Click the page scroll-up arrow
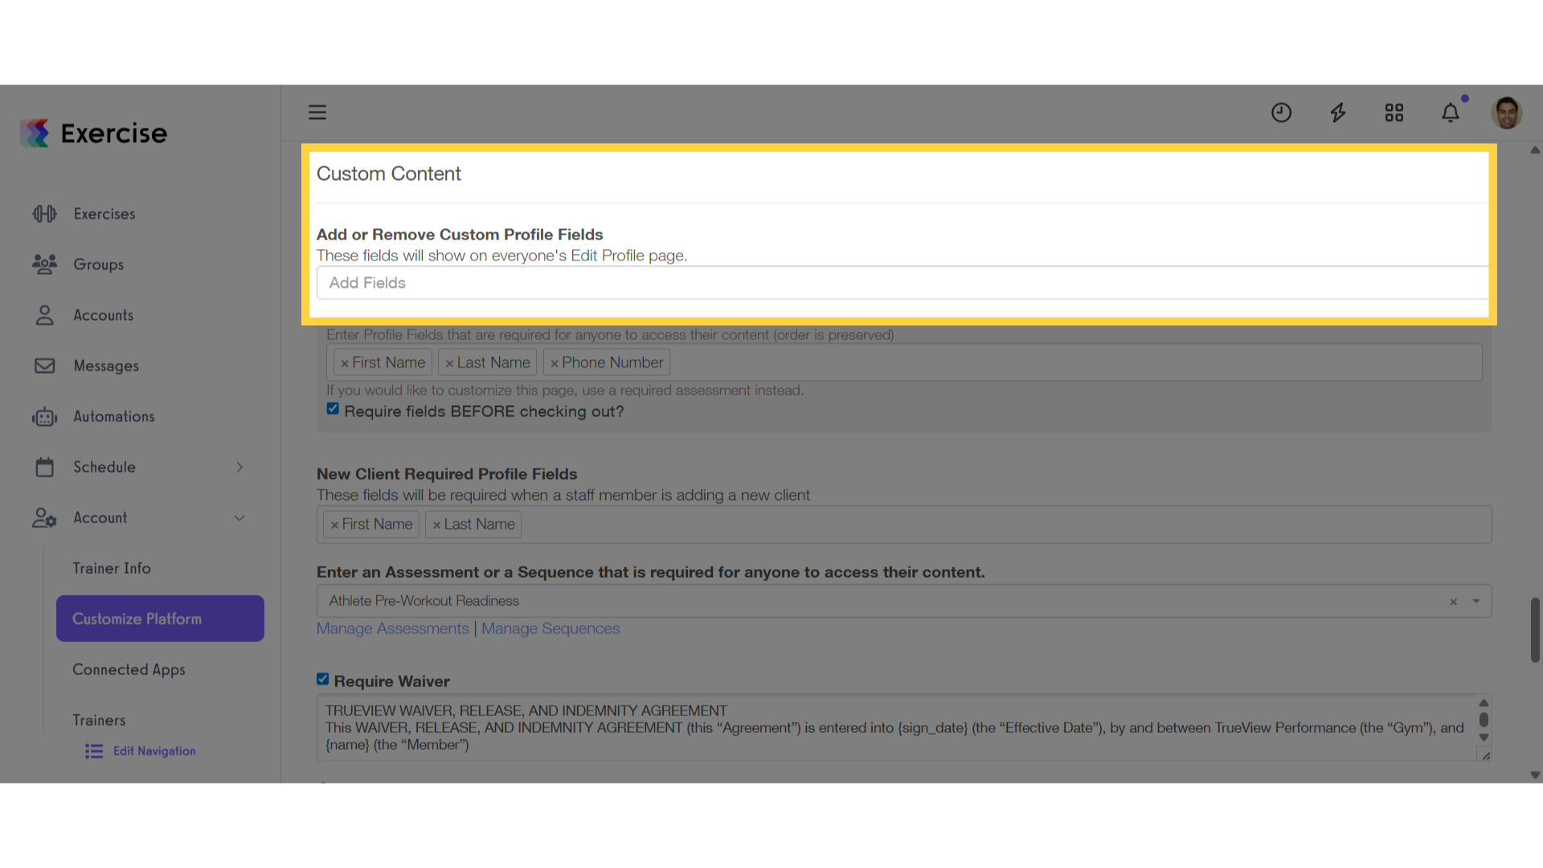 (1535, 150)
